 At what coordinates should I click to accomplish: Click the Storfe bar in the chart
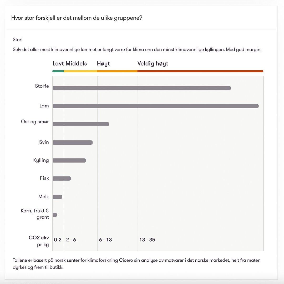tap(141, 88)
